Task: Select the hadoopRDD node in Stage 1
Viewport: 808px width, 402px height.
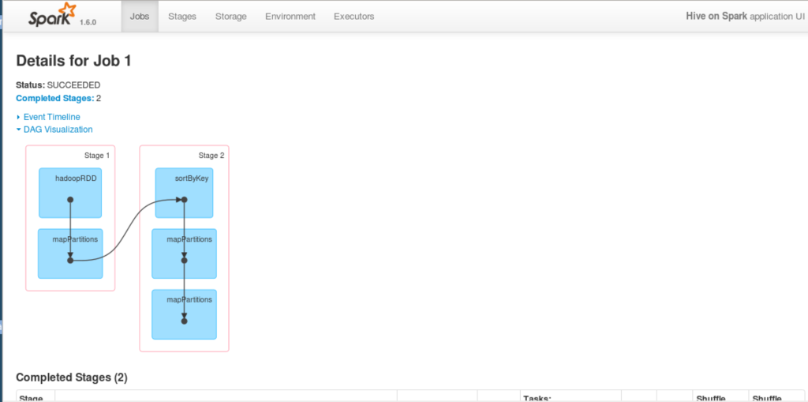Action: point(70,193)
